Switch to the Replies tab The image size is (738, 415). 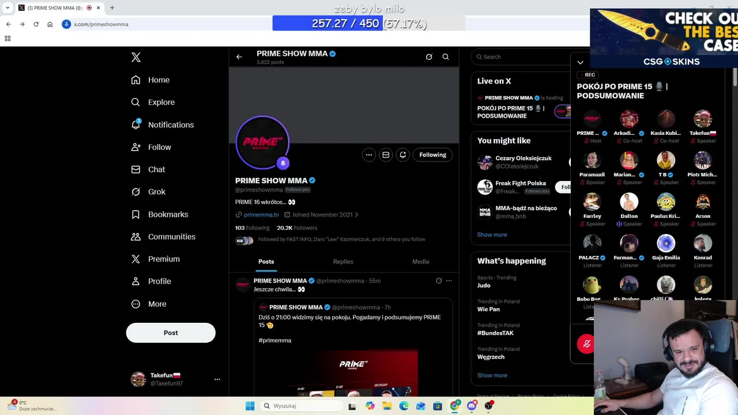[343, 262]
